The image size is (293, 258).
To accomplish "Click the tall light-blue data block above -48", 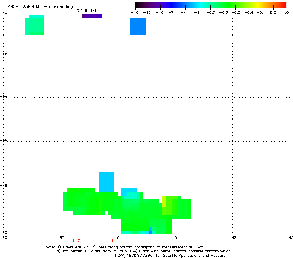I will 107,182.
